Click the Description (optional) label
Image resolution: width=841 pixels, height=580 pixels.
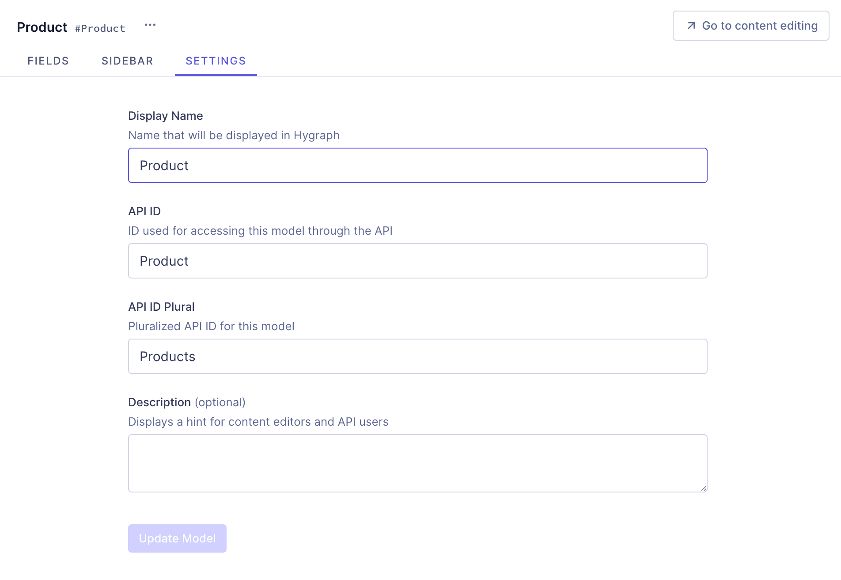(x=186, y=402)
